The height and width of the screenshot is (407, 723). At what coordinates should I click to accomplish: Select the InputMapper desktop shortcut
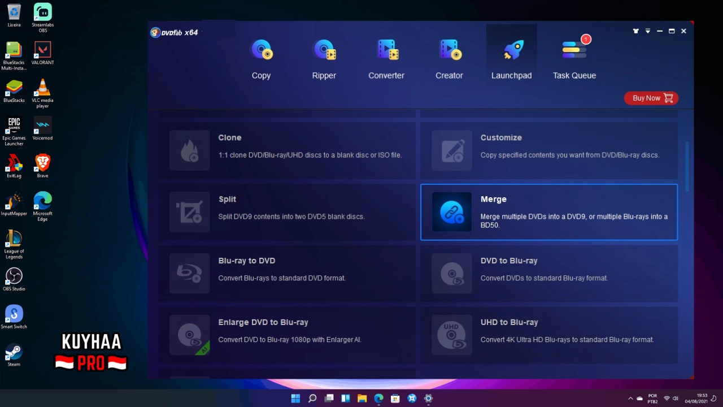(x=14, y=204)
